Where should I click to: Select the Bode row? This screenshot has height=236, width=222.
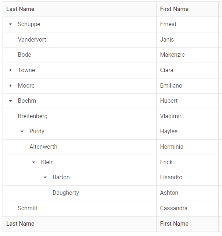[25, 55]
